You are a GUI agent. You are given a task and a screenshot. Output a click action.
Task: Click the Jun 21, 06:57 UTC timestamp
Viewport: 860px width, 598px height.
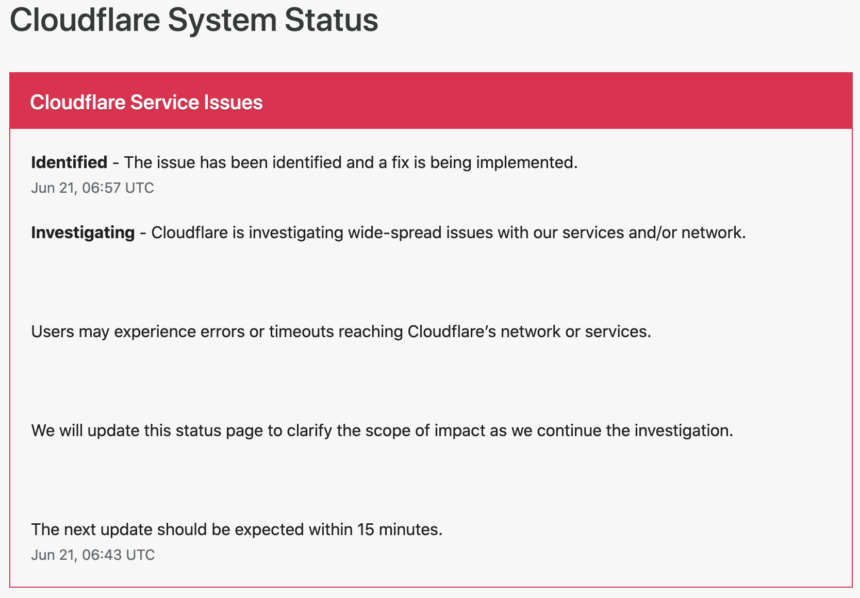point(92,188)
